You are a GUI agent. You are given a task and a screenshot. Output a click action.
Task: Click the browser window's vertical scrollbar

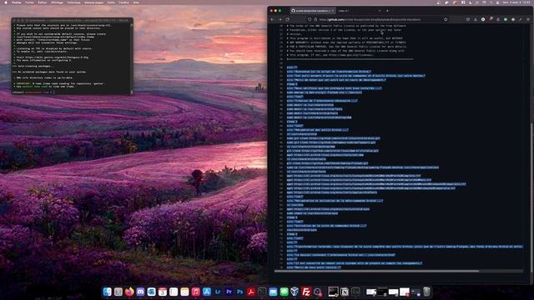click(x=531, y=197)
